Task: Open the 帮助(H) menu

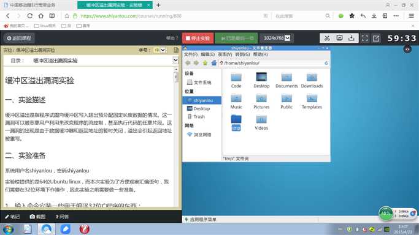Action: point(260,54)
